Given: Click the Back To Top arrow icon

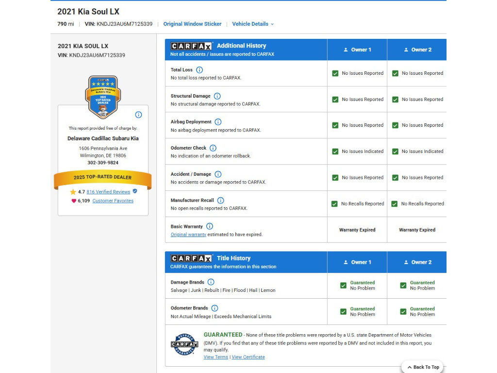Looking at the screenshot, I should [x=410, y=367].
